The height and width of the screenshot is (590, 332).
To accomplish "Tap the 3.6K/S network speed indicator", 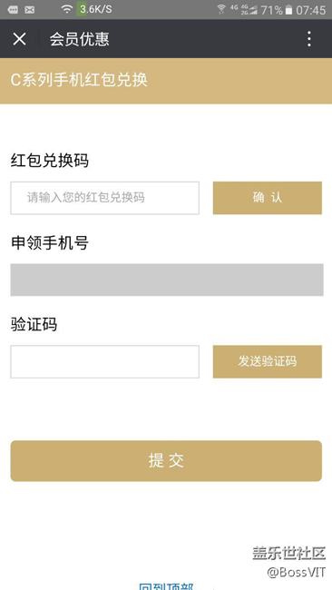I will [94, 9].
